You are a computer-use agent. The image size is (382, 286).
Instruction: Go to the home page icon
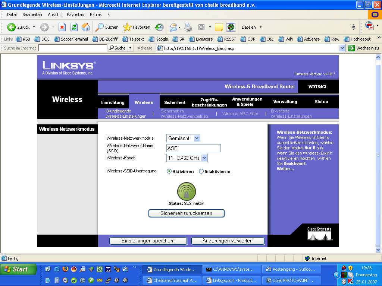(86, 27)
